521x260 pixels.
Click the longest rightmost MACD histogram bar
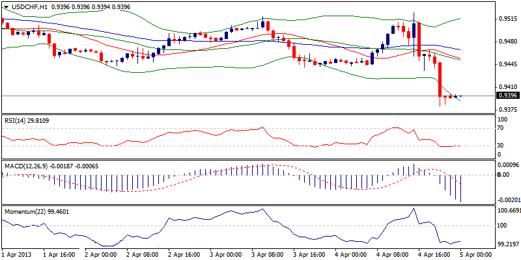[462, 188]
